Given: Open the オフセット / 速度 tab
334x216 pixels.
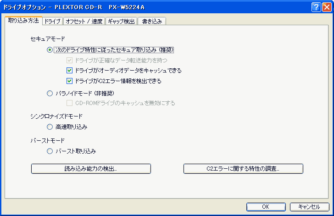Looking at the screenshot, I should [84, 21].
